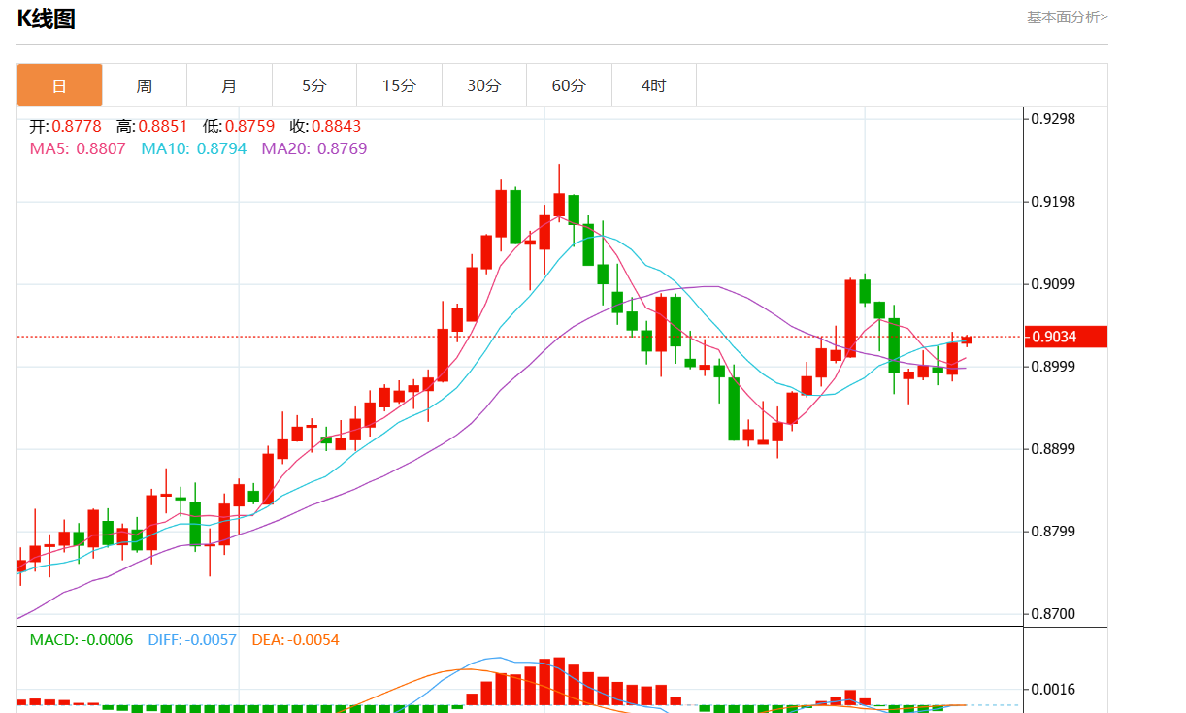This screenshot has width=1186, height=713.
Task: Open the 30分 interval tab
Action: [484, 85]
